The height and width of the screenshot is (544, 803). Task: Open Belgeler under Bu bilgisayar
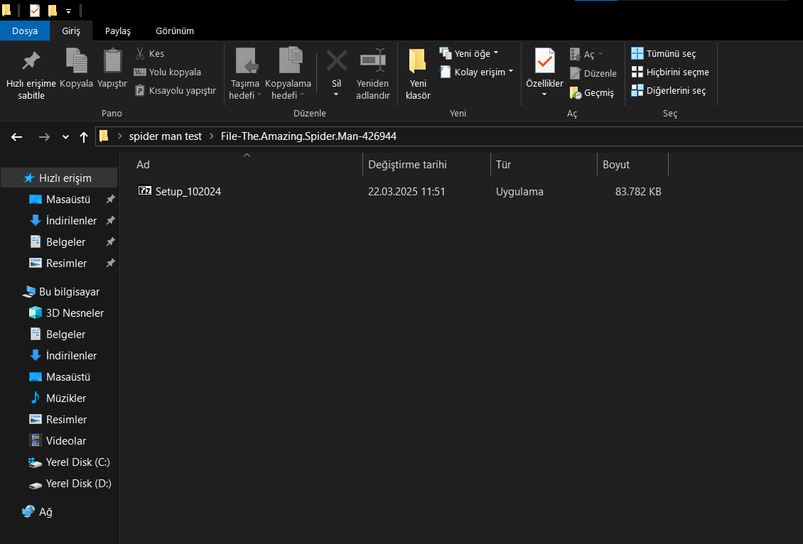pyautogui.click(x=65, y=334)
